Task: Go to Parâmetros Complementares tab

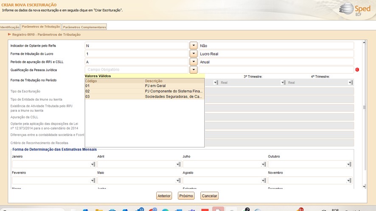Action: [x=84, y=27]
